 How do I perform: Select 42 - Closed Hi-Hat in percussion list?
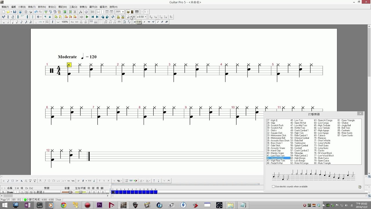[x=278, y=158]
